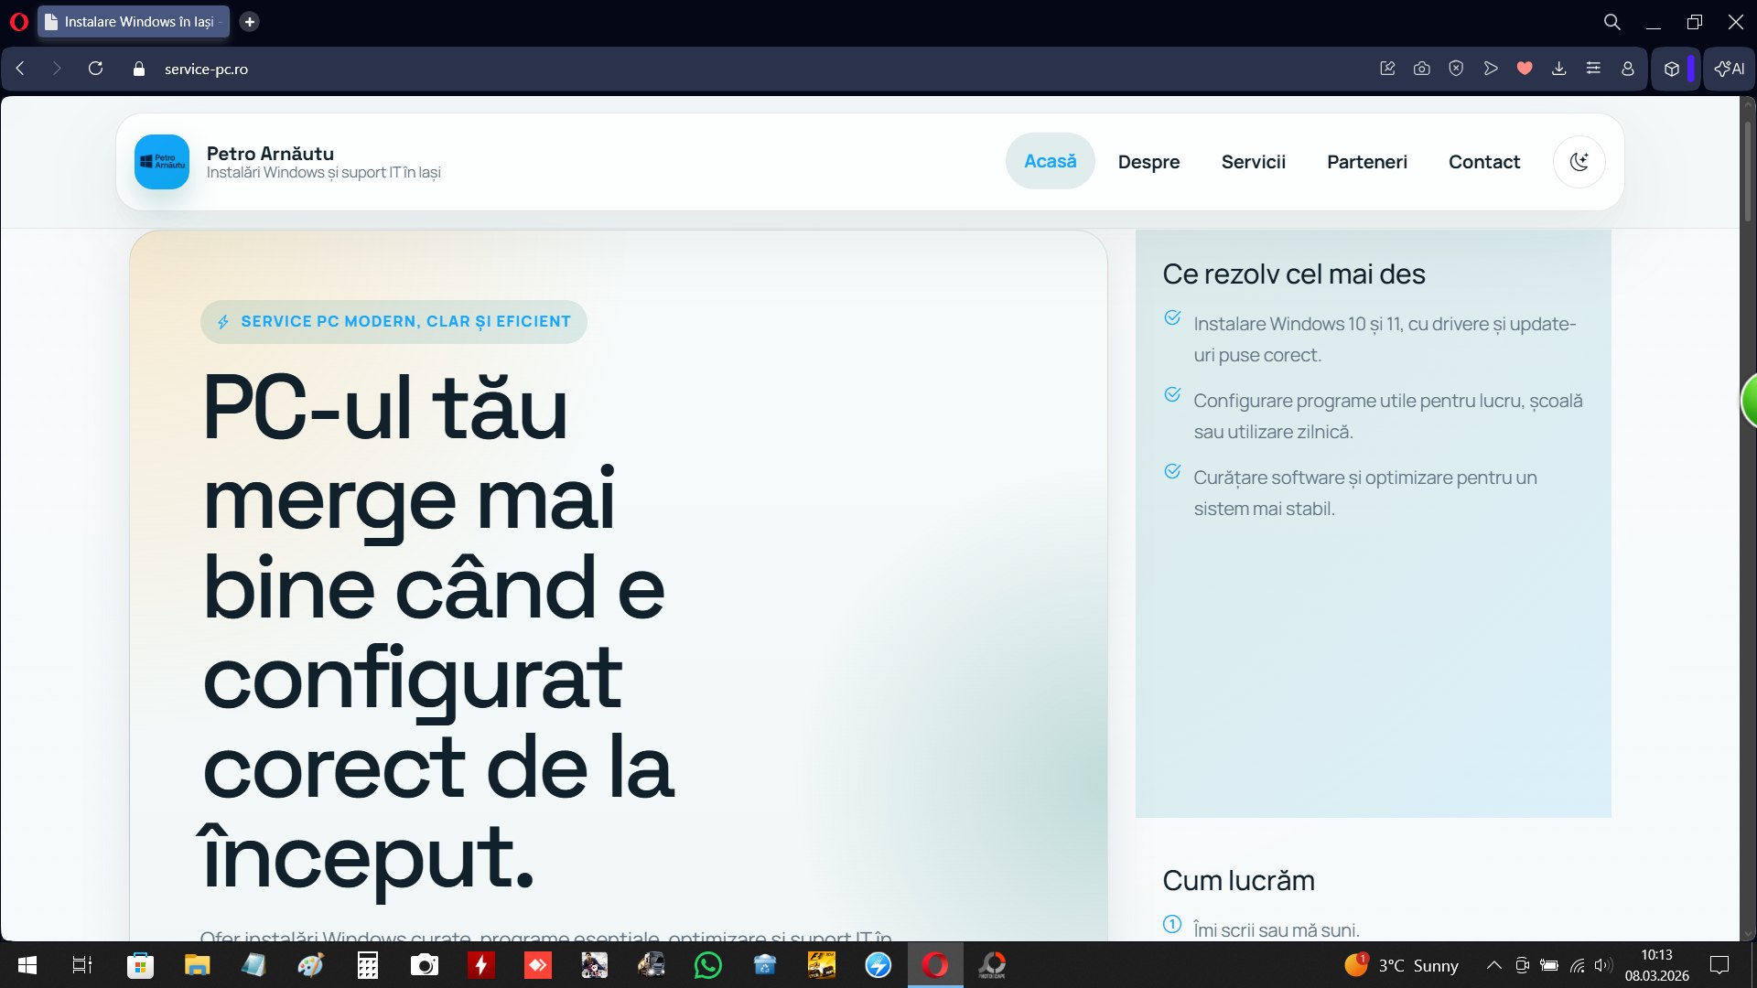Select the Servicii navigation item
Image resolution: width=1757 pixels, height=988 pixels.
coord(1254,161)
